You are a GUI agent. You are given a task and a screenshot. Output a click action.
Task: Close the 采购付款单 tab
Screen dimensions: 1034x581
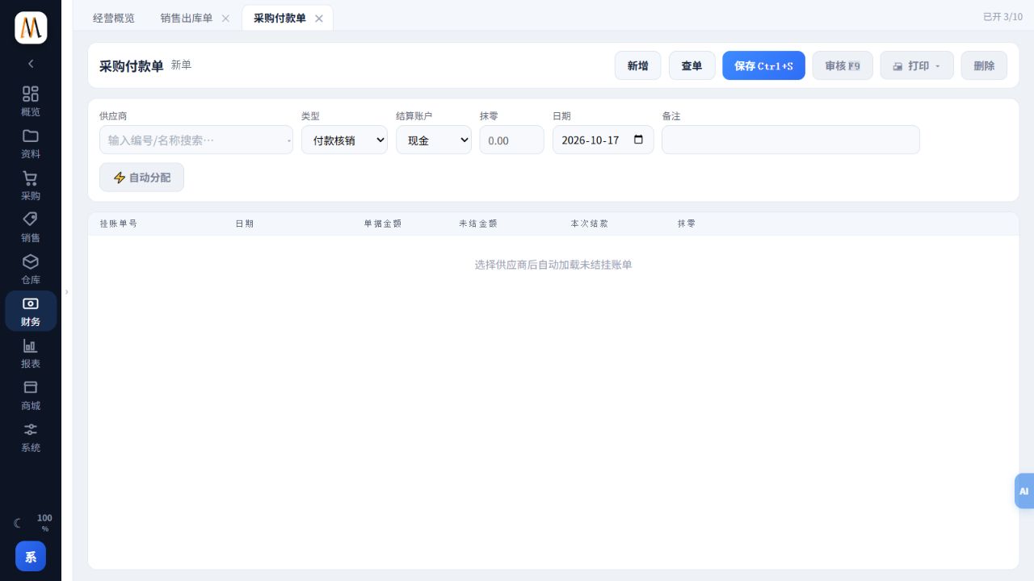(319, 18)
